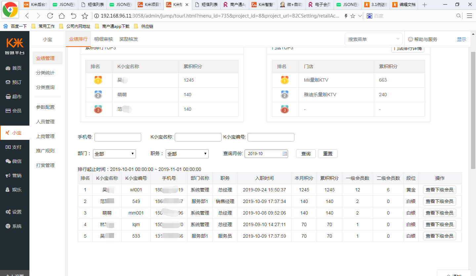Click the search magnifier icon in Baidu box
This screenshot has height=276, width=476.
(x=459, y=16)
